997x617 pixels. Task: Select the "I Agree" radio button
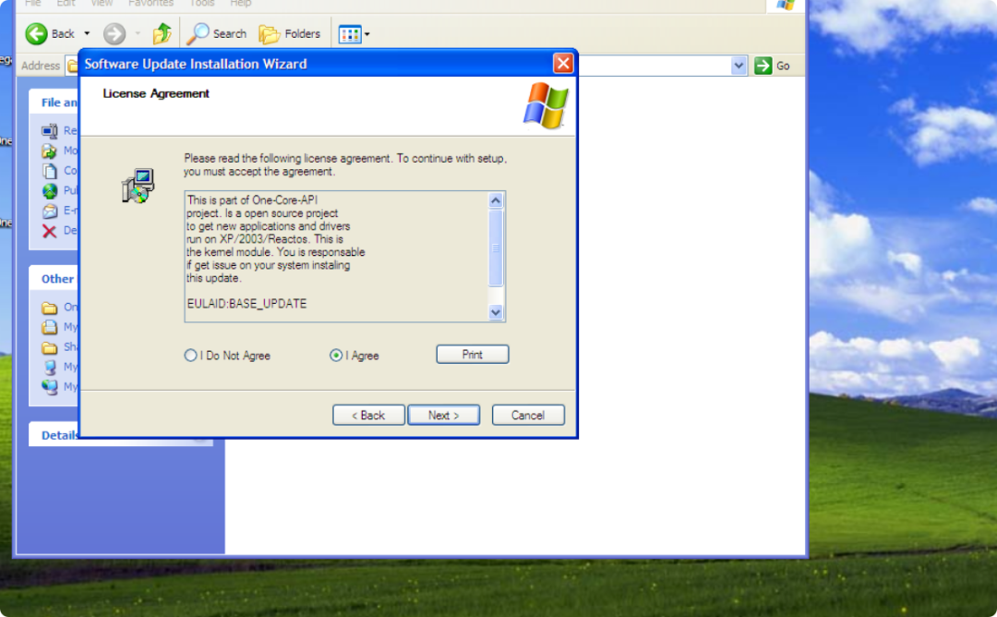[336, 356]
